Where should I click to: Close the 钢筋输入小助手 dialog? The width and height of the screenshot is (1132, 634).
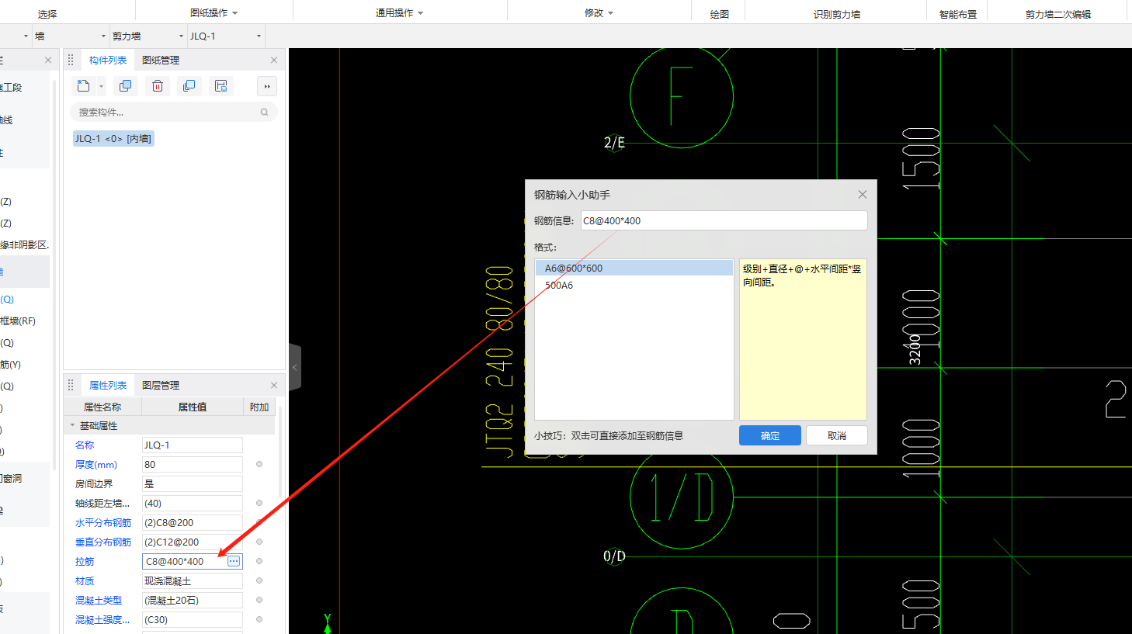(863, 194)
